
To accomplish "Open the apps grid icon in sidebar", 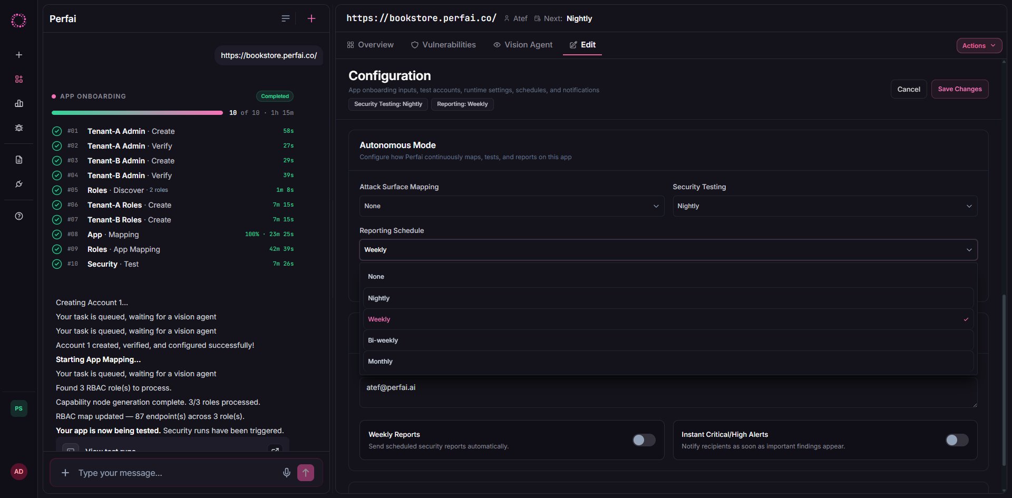I will pyautogui.click(x=19, y=79).
